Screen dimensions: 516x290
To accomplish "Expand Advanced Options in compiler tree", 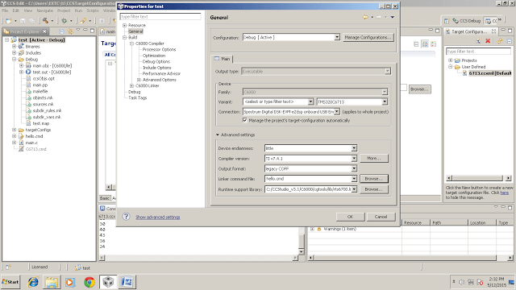I will pyautogui.click(x=139, y=80).
